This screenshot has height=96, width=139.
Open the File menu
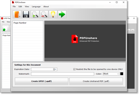tap(14, 7)
